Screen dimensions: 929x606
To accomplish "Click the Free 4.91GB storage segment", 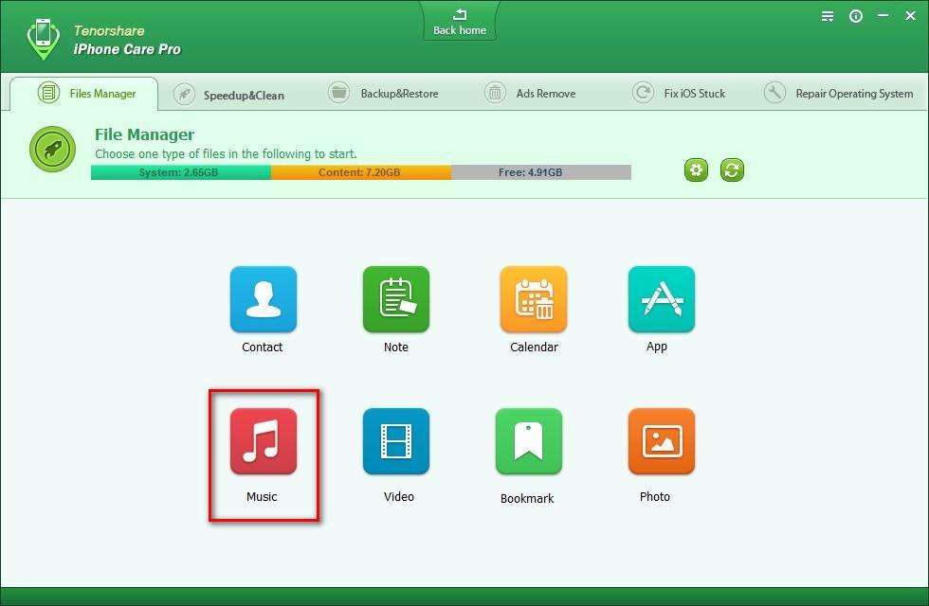I will [x=541, y=172].
